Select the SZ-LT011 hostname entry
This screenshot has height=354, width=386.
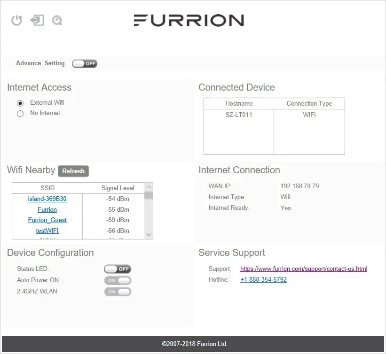[x=238, y=114]
